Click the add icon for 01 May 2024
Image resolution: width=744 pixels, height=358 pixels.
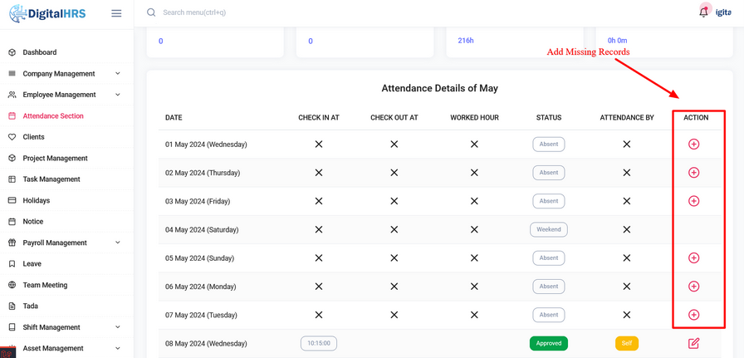(693, 145)
